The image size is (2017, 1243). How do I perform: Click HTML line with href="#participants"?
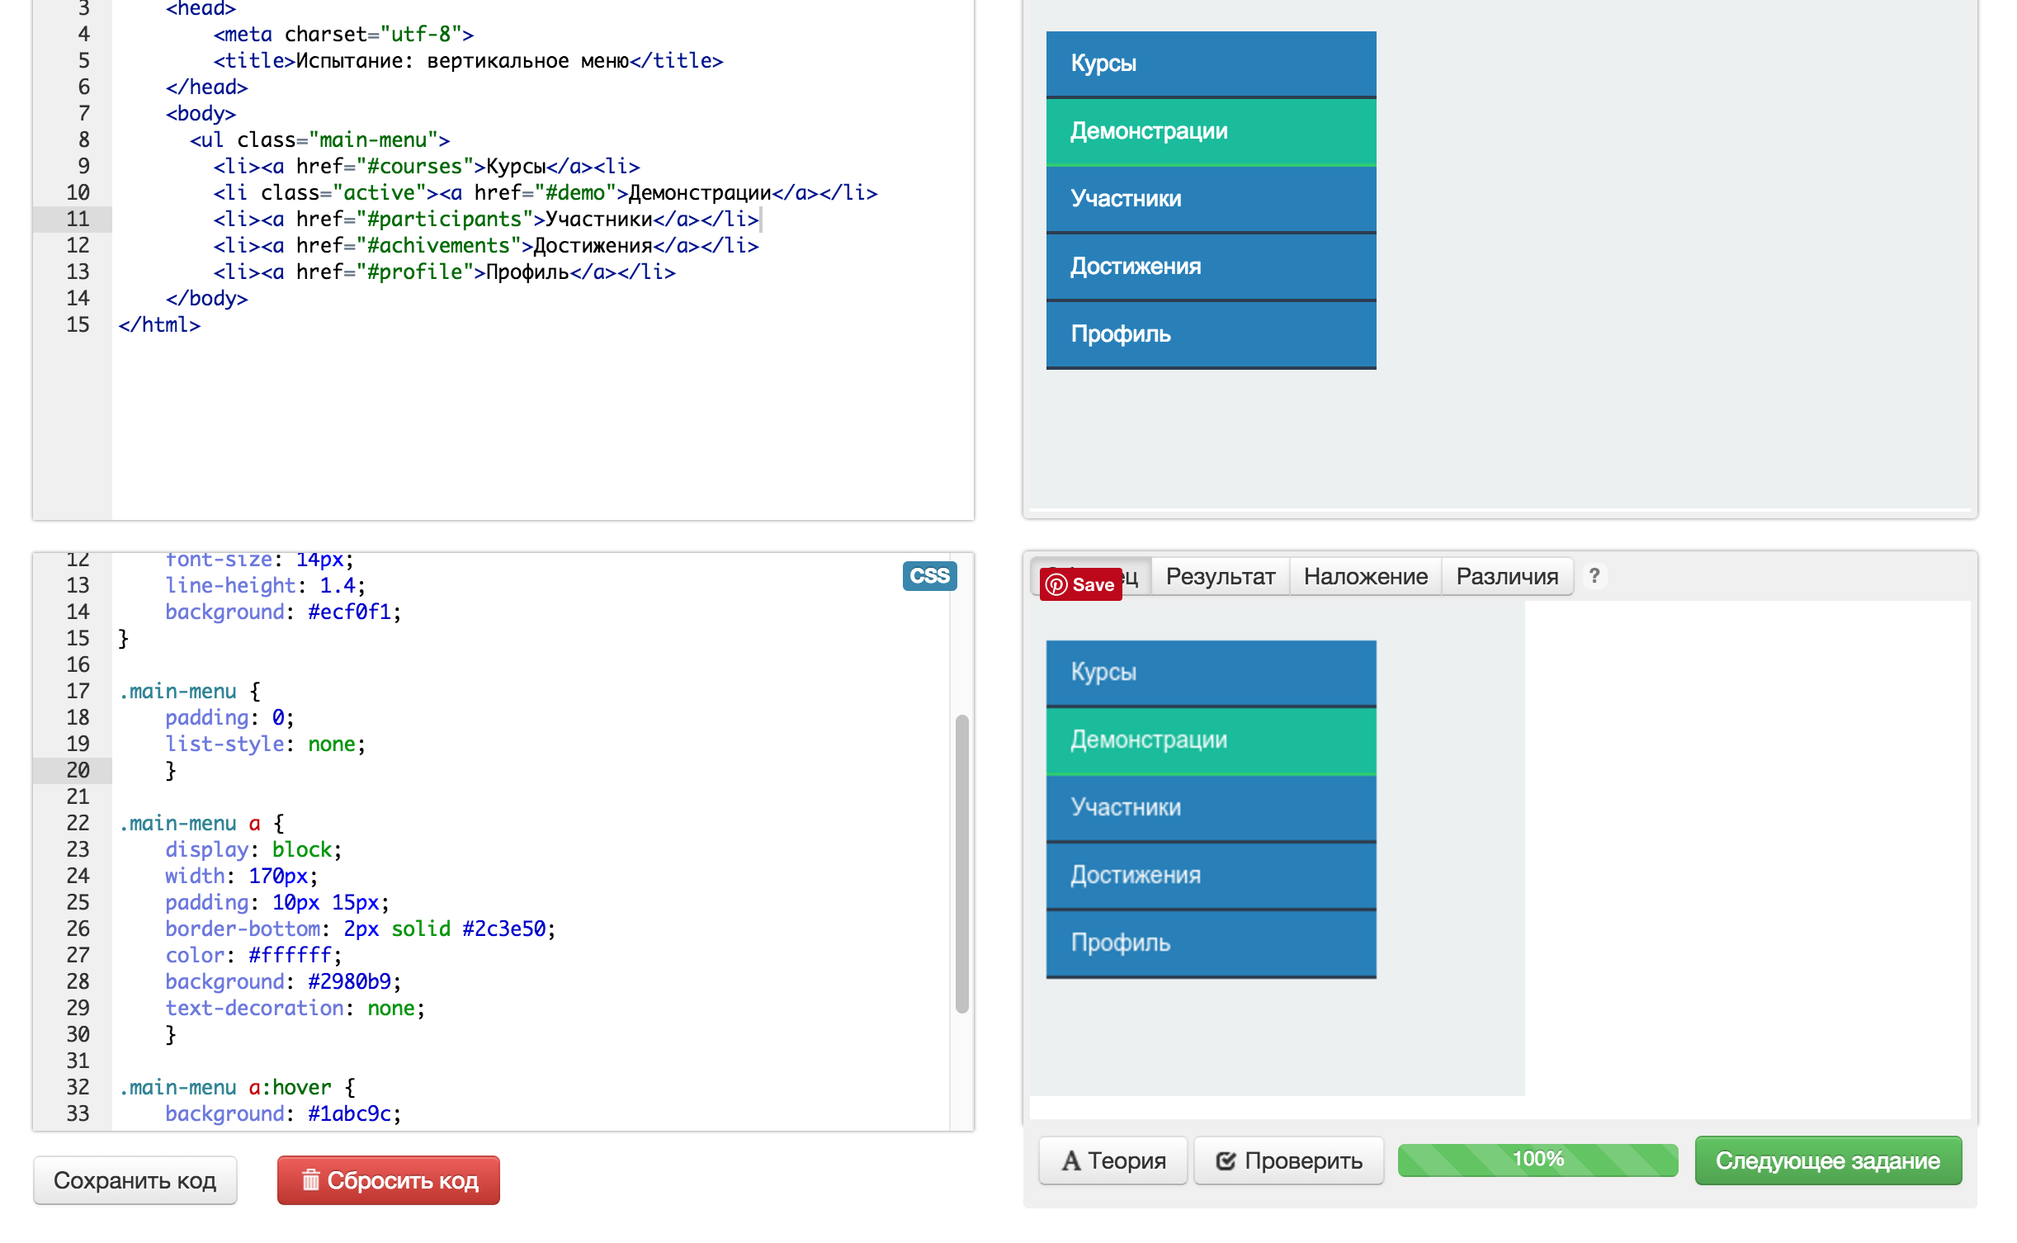click(486, 219)
